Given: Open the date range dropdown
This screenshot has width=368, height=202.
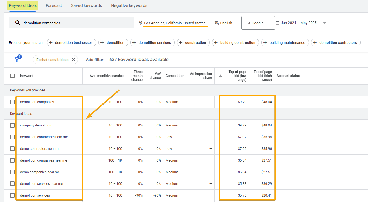Looking at the screenshot, I should (x=324, y=23).
